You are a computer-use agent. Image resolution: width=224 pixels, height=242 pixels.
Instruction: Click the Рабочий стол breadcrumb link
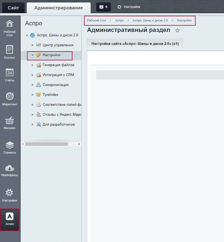pyautogui.click(x=97, y=20)
